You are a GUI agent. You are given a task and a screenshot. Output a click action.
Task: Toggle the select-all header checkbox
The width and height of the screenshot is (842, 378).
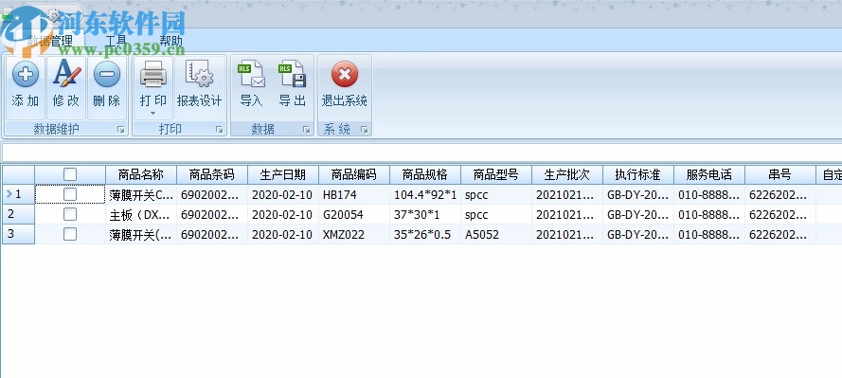click(x=70, y=174)
